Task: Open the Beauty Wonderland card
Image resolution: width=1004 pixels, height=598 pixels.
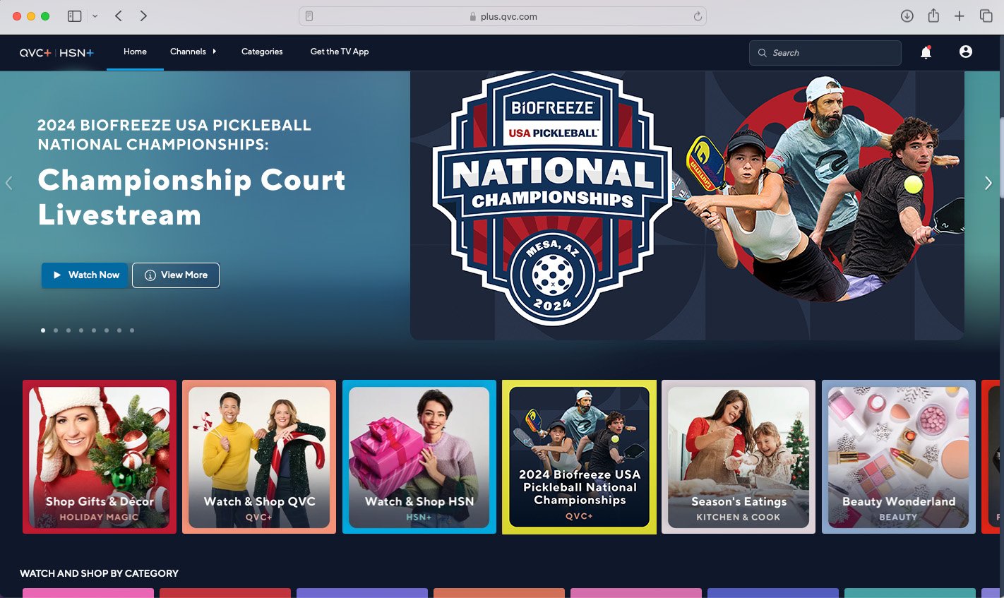Action: (899, 457)
